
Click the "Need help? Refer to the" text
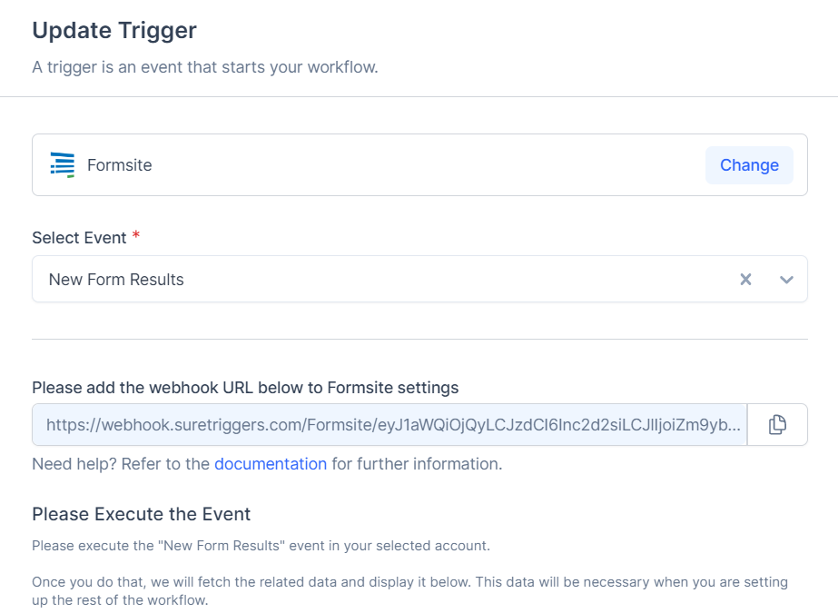pyautogui.click(x=121, y=464)
